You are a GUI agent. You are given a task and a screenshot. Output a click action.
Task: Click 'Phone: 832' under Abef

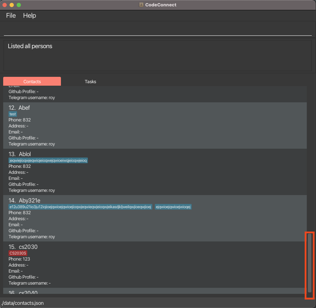tap(19, 120)
